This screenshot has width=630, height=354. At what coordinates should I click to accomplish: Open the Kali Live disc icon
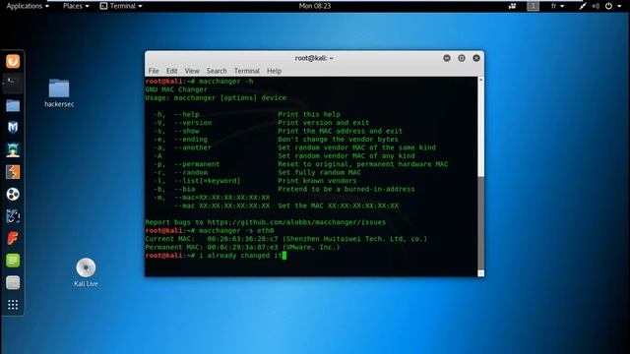pyautogui.click(x=86, y=273)
